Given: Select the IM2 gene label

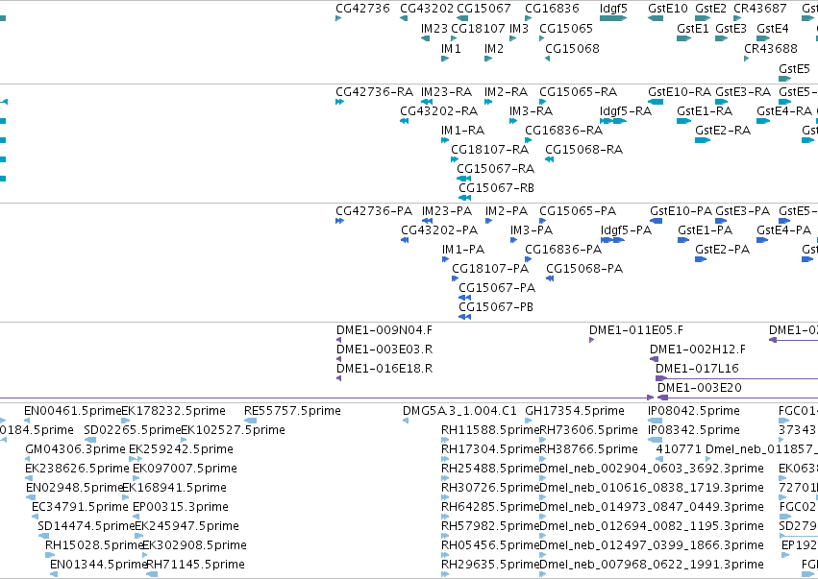Looking at the screenshot, I should [x=494, y=49].
